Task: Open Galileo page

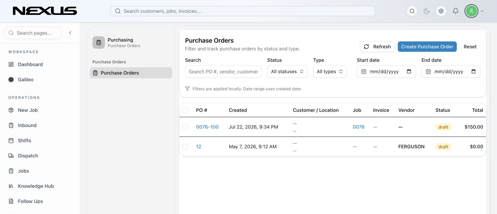Action: coord(26,80)
